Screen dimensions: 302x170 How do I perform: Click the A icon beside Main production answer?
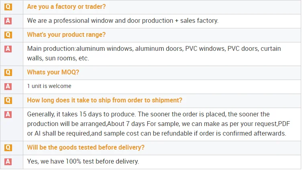coord(8,49)
